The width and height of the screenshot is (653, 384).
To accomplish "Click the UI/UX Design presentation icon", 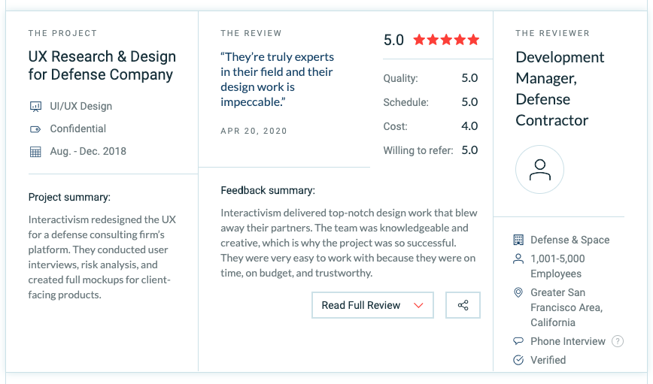I will [36, 107].
